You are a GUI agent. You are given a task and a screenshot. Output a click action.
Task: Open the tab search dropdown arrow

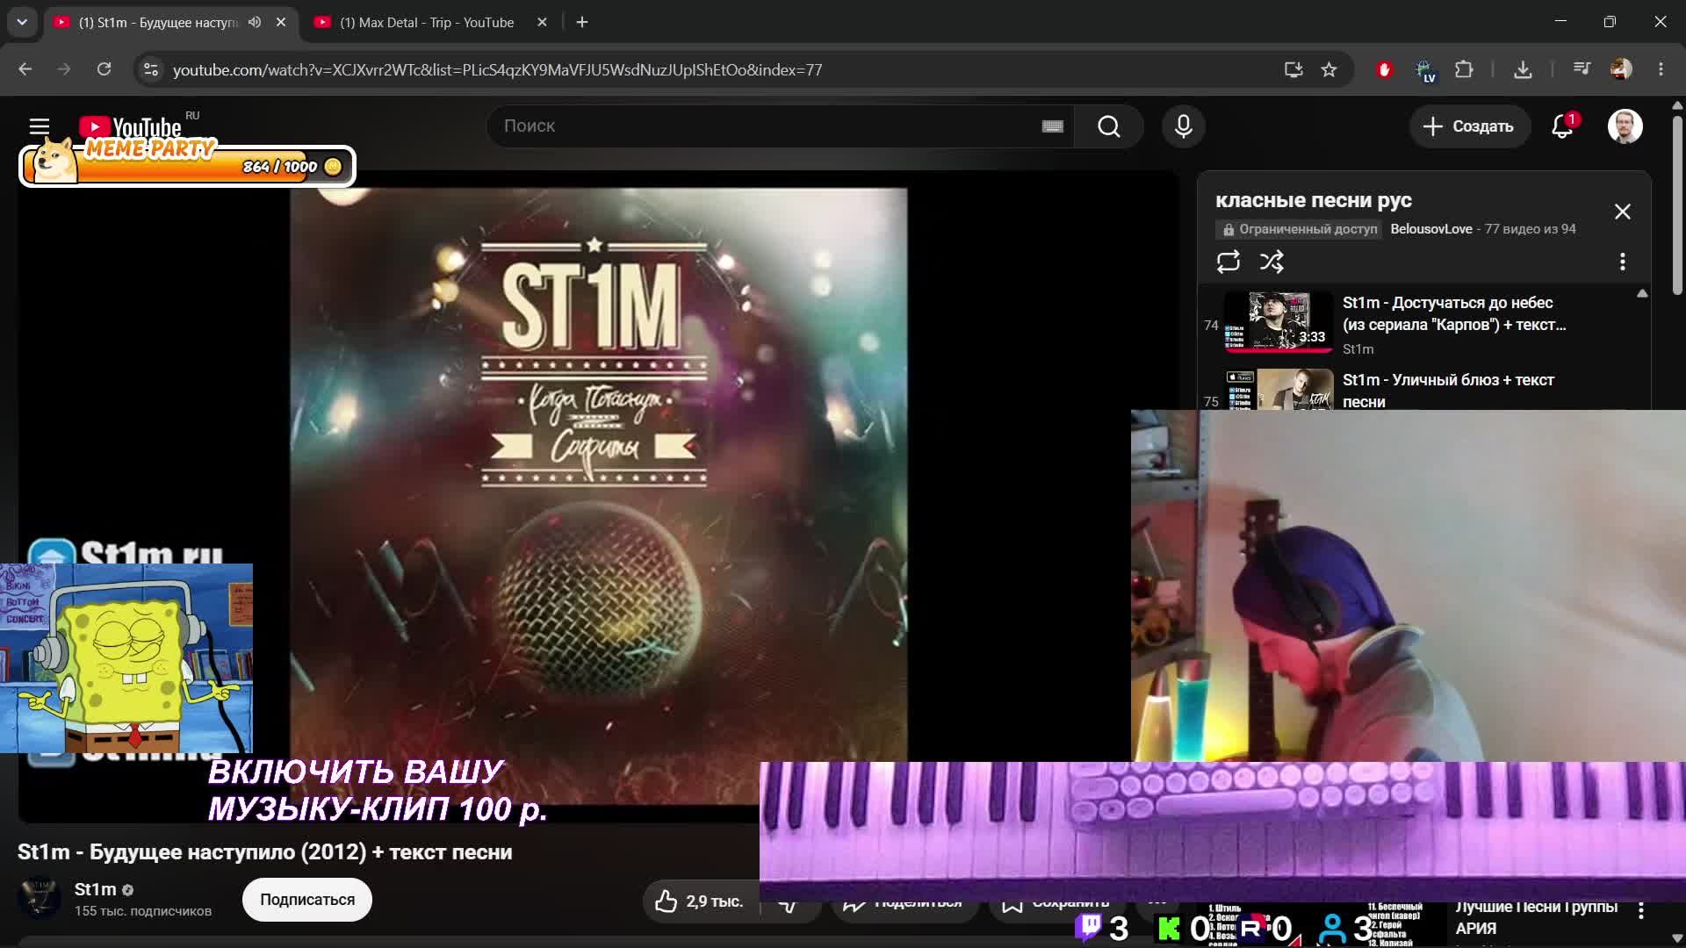(22, 22)
